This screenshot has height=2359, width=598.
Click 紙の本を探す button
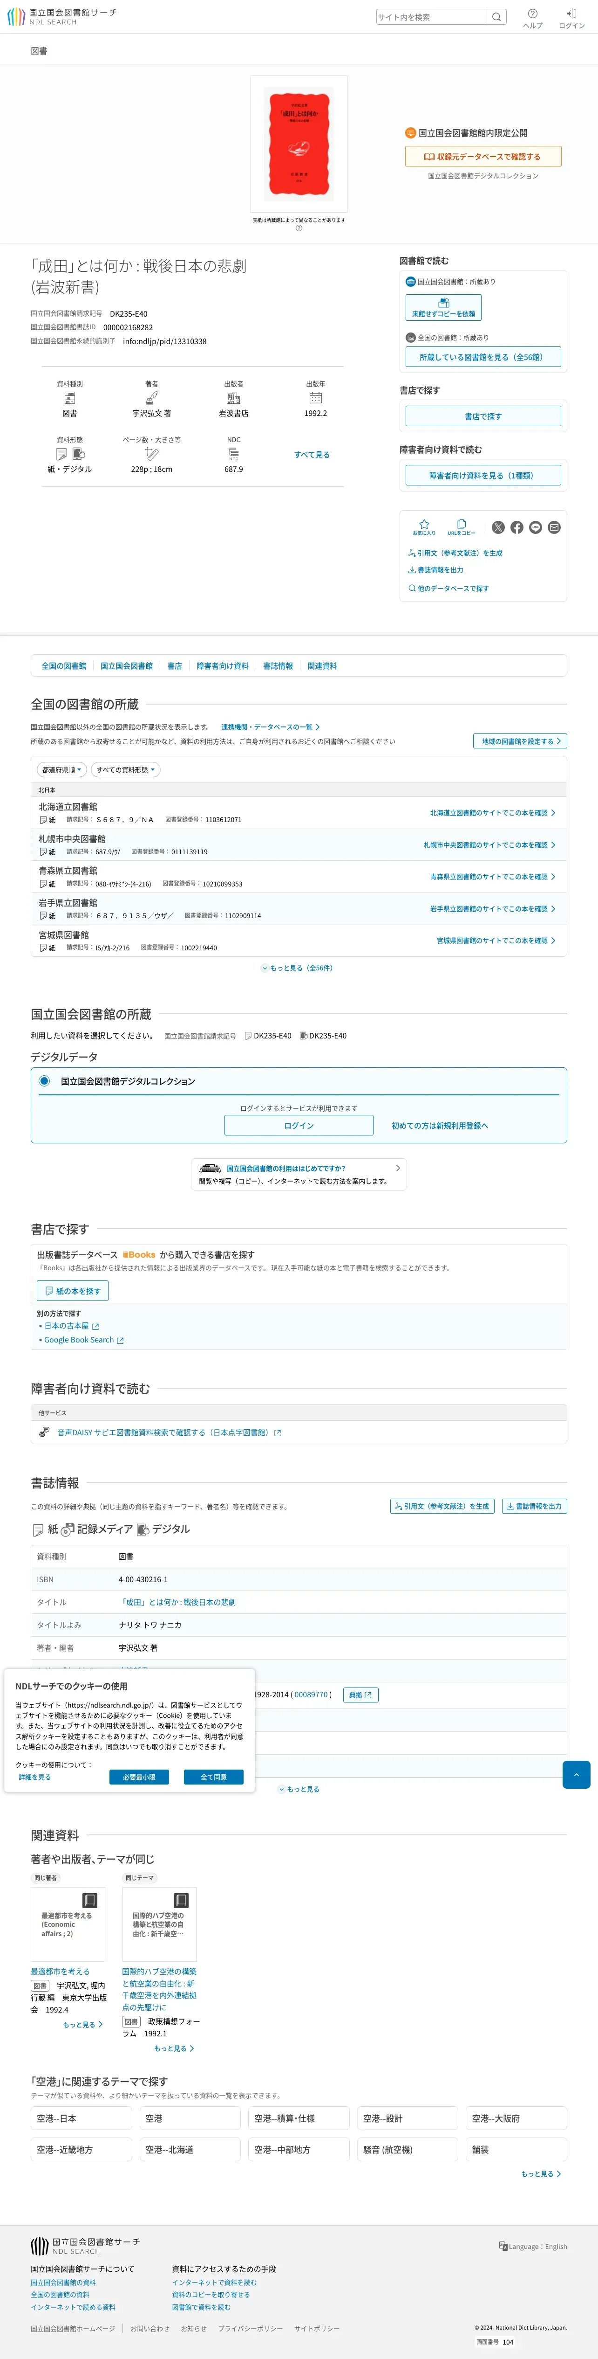[72, 1290]
